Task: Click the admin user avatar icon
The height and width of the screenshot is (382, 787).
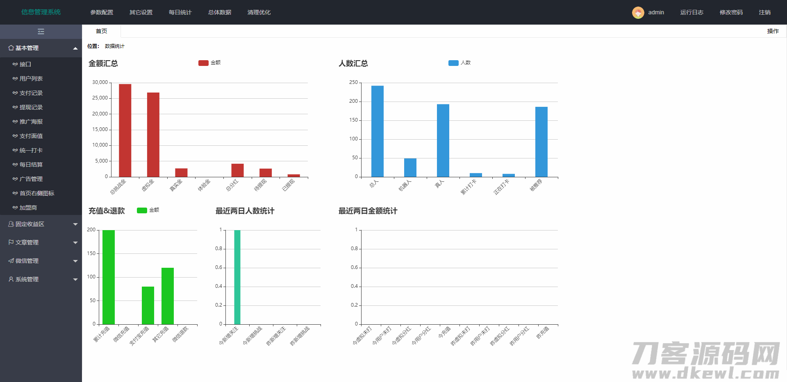Action: pyautogui.click(x=638, y=13)
